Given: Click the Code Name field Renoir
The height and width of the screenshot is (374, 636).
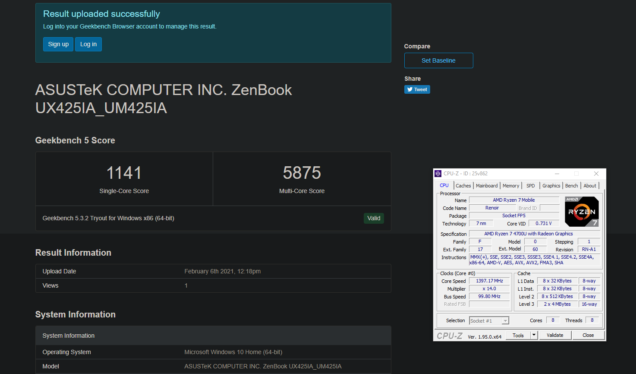Looking at the screenshot, I should click(492, 208).
